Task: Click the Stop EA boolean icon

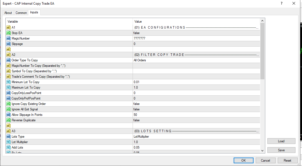Action: pos(8,33)
